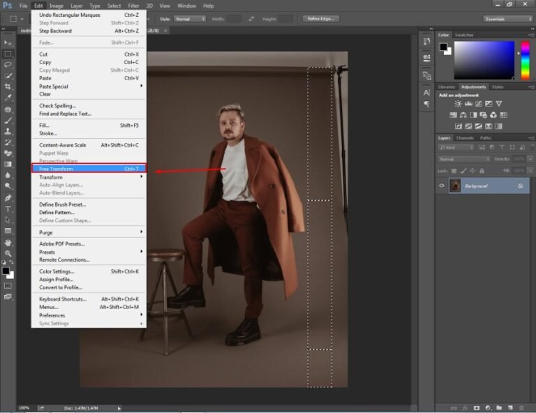Add an Invert adjustment
536x413 pixels.
[x=459, y=126]
